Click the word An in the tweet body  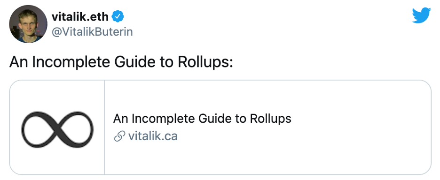tap(19, 62)
